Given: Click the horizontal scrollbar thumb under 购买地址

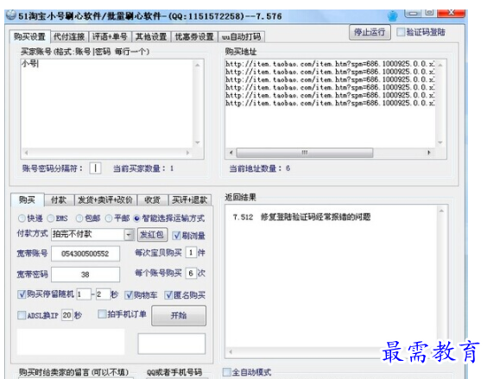Looking at the screenshot, I should coord(305,153).
